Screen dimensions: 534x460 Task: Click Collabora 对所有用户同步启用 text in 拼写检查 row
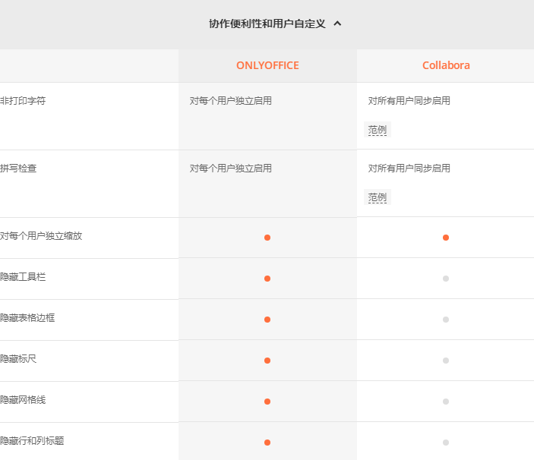pos(409,169)
